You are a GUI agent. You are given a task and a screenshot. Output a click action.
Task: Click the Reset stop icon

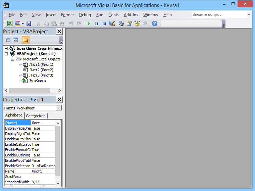click(x=104, y=24)
